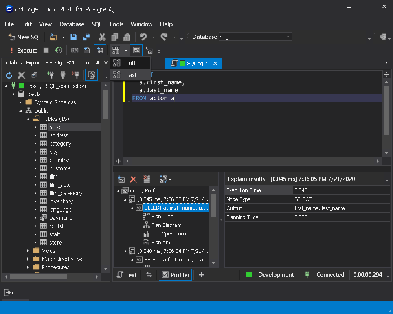Image resolution: width=393 pixels, height=314 pixels.
Task: Select the 0.048 ms 7:36:04 PM profile entry
Action: 173,251
